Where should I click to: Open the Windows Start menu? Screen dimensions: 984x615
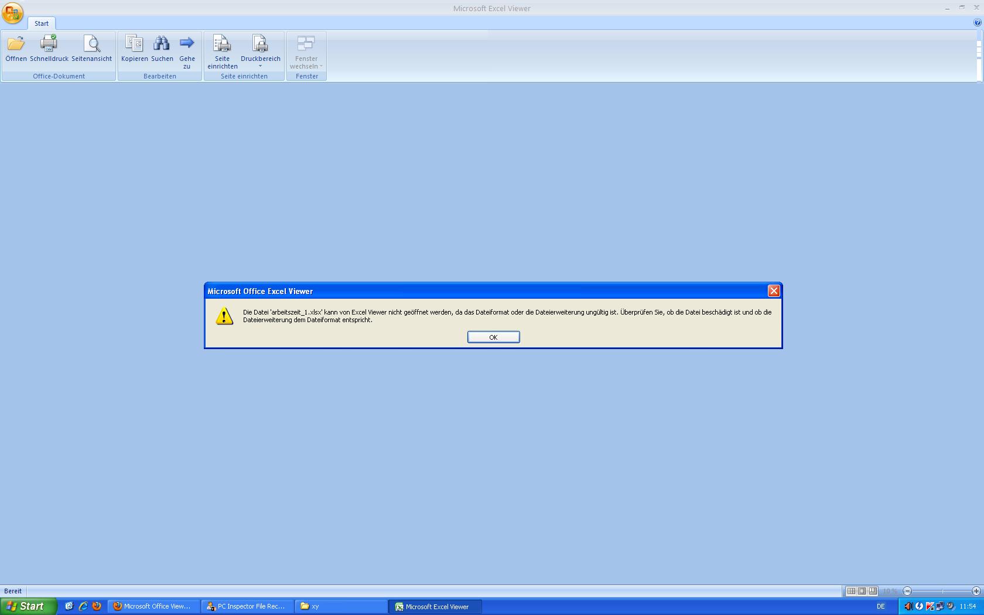tap(28, 606)
